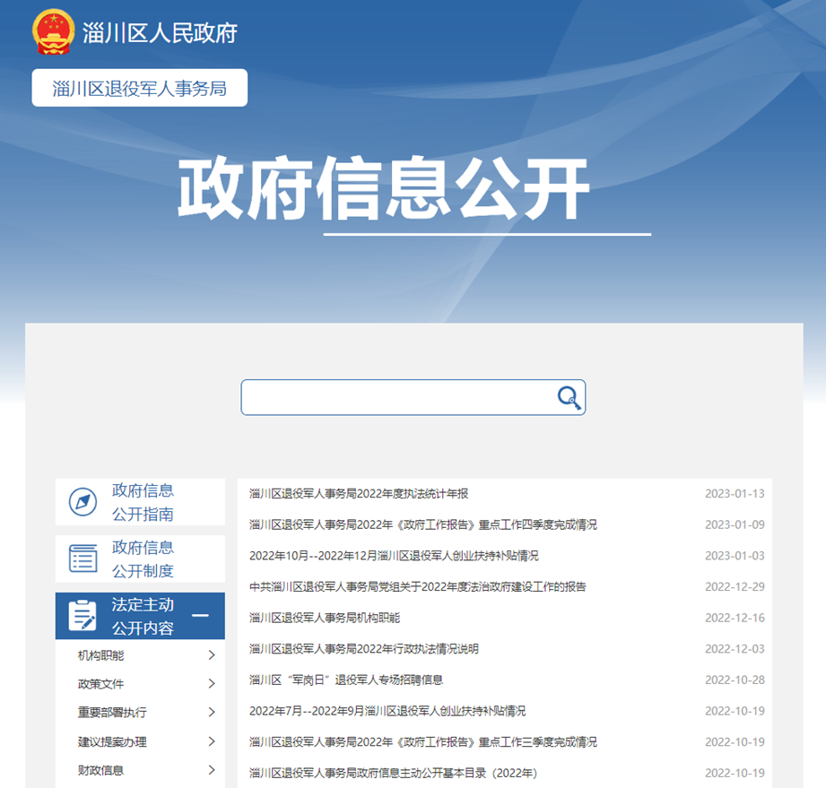This screenshot has width=826, height=788.
Task: Click the clipboard icon for 法定主动公开内容
Action: point(83,616)
